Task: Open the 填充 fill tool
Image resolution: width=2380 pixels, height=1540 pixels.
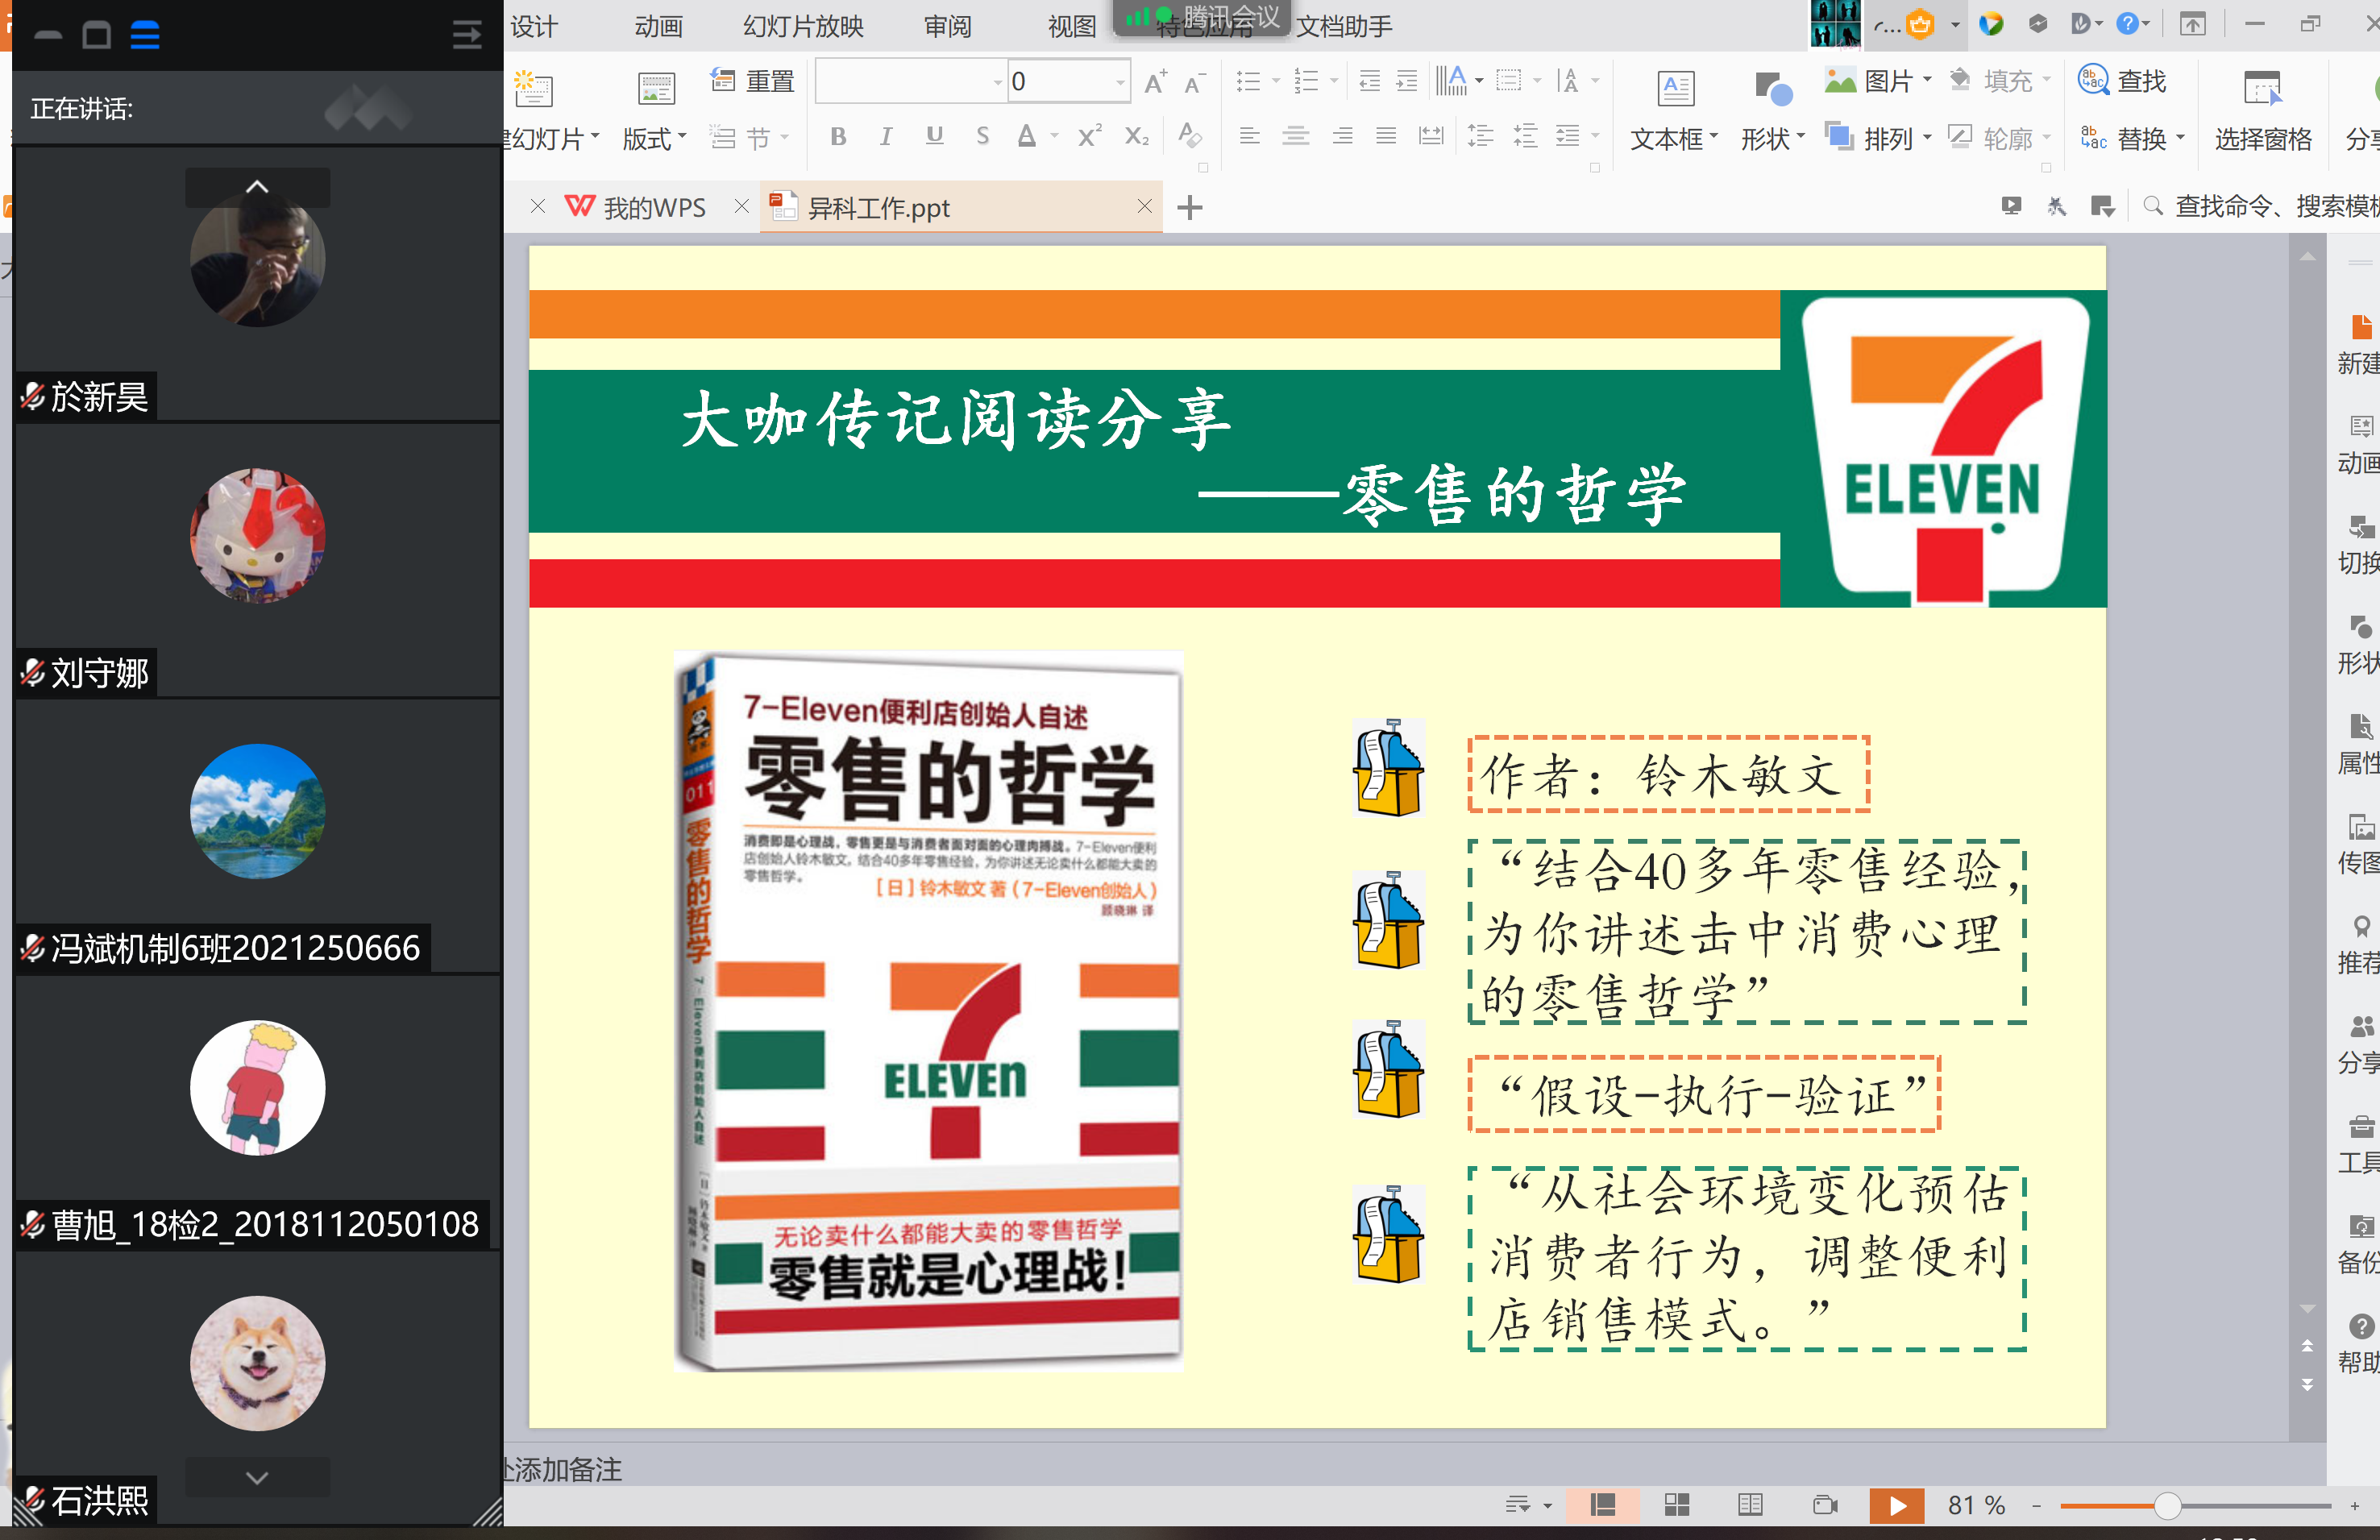Action: 2000,80
